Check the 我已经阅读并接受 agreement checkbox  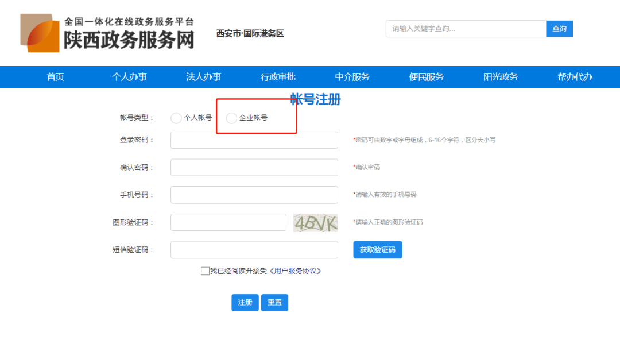pyautogui.click(x=204, y=270)
